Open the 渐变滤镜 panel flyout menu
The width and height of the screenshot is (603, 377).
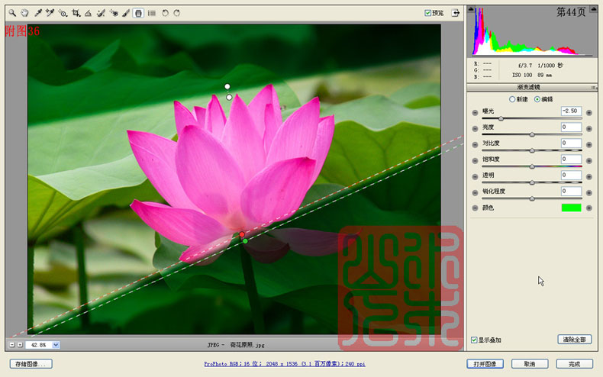point(594,88)
